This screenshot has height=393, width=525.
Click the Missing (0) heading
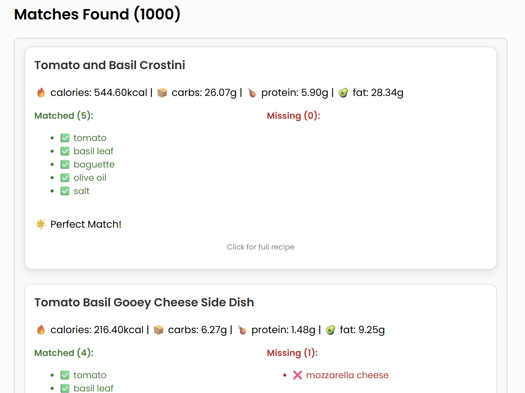[x=293, y=116]
